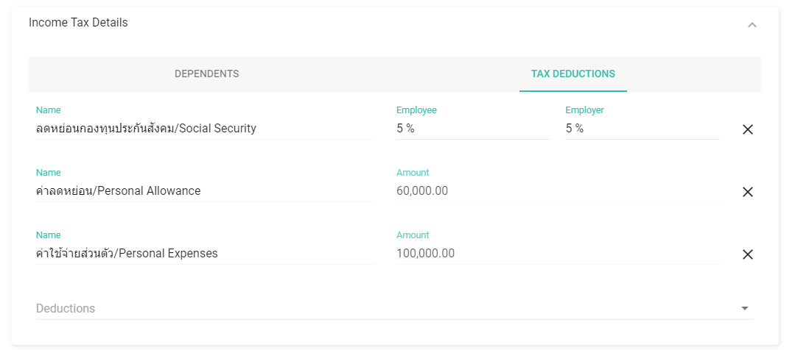Edit the Personal Expenses name field
The width and height of the screenshot is (795, 350).
click(x=206, y=254)
